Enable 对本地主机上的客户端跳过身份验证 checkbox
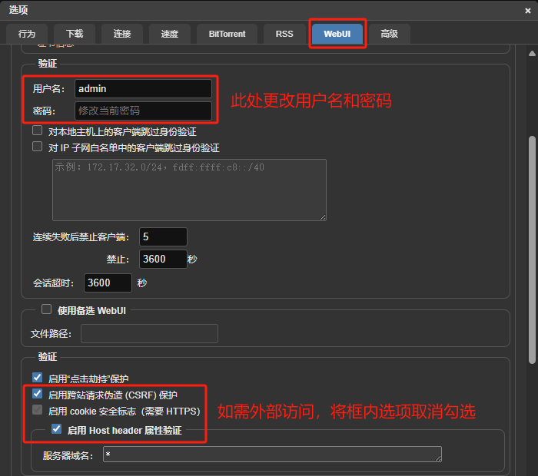 coord(37,131)
